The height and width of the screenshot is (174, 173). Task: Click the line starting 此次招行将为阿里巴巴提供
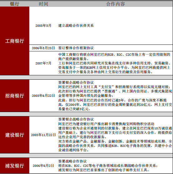[x=115, y=91]
